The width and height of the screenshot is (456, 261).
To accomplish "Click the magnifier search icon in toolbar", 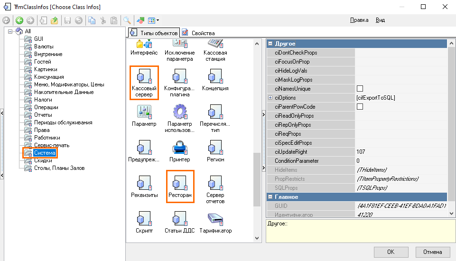I will tap(127, 20).
